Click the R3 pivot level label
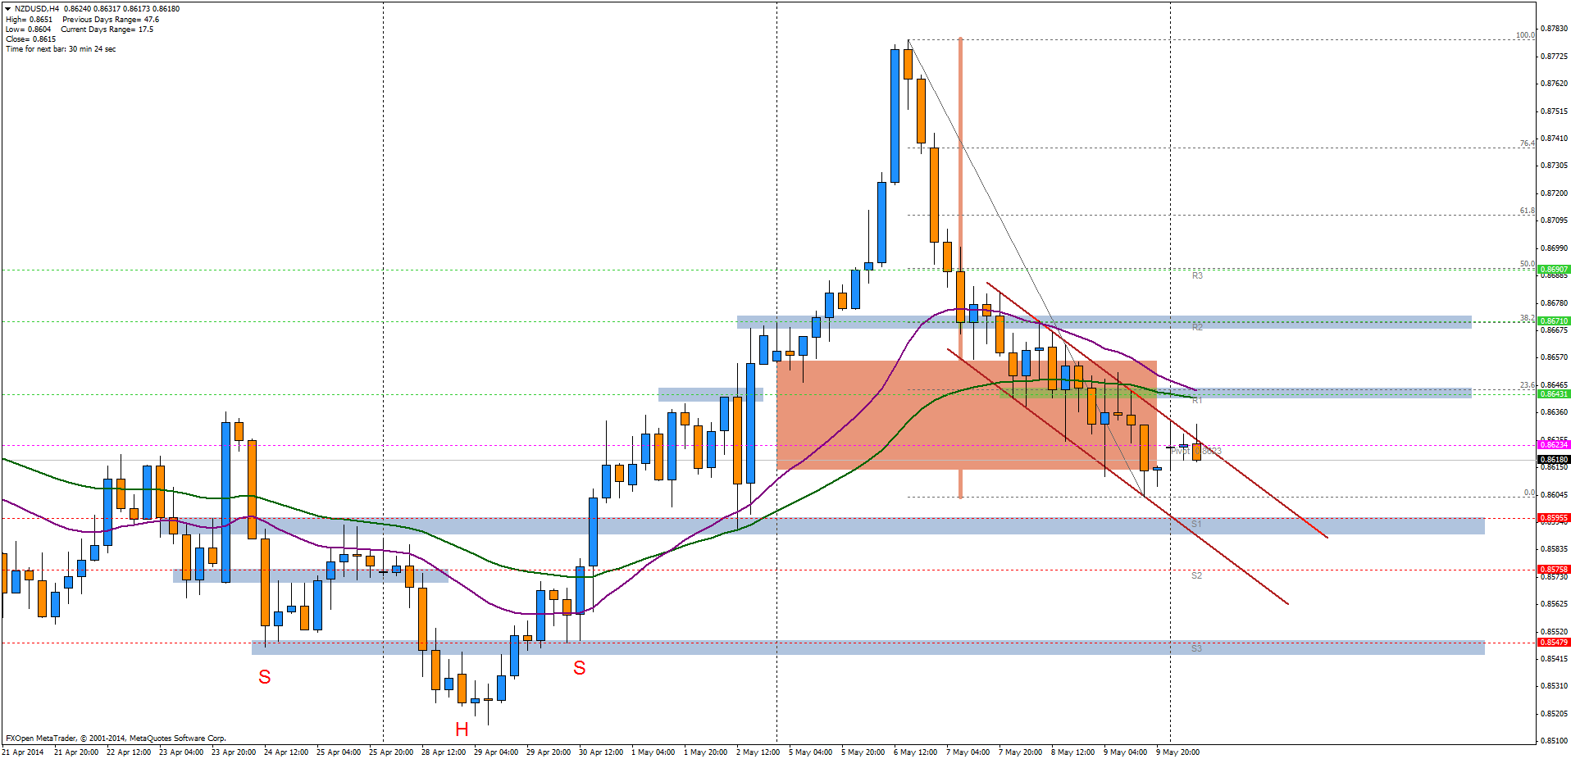 coord(1197,276)
